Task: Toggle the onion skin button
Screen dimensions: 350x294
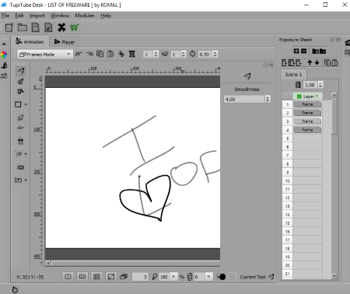Action: 124,277
